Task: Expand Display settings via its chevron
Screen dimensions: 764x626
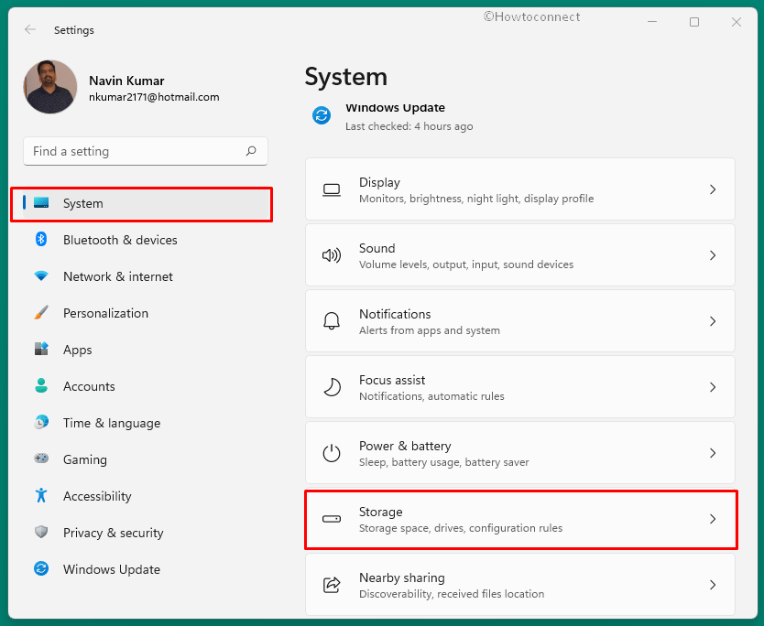Action: pyautogui.click(x=713, y=189)
